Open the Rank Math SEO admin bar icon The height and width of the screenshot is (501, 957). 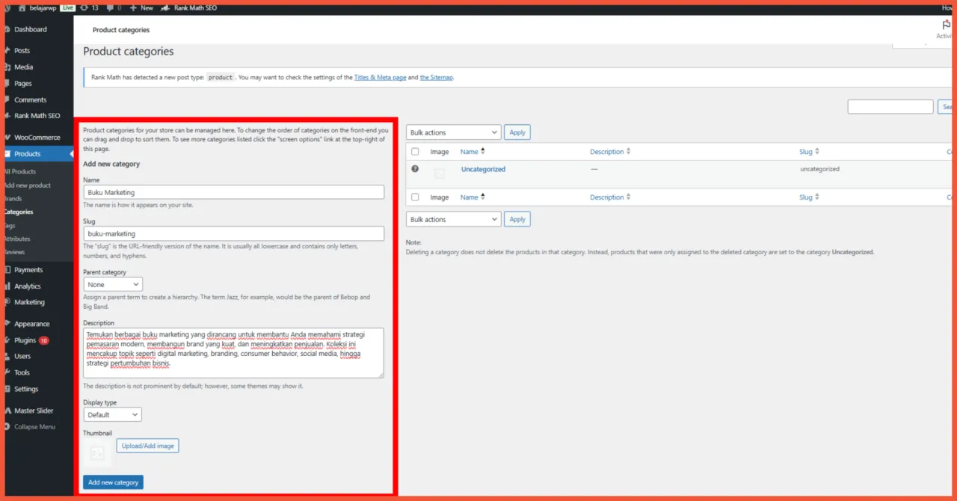pyautogui.click(x=165, y=7)
